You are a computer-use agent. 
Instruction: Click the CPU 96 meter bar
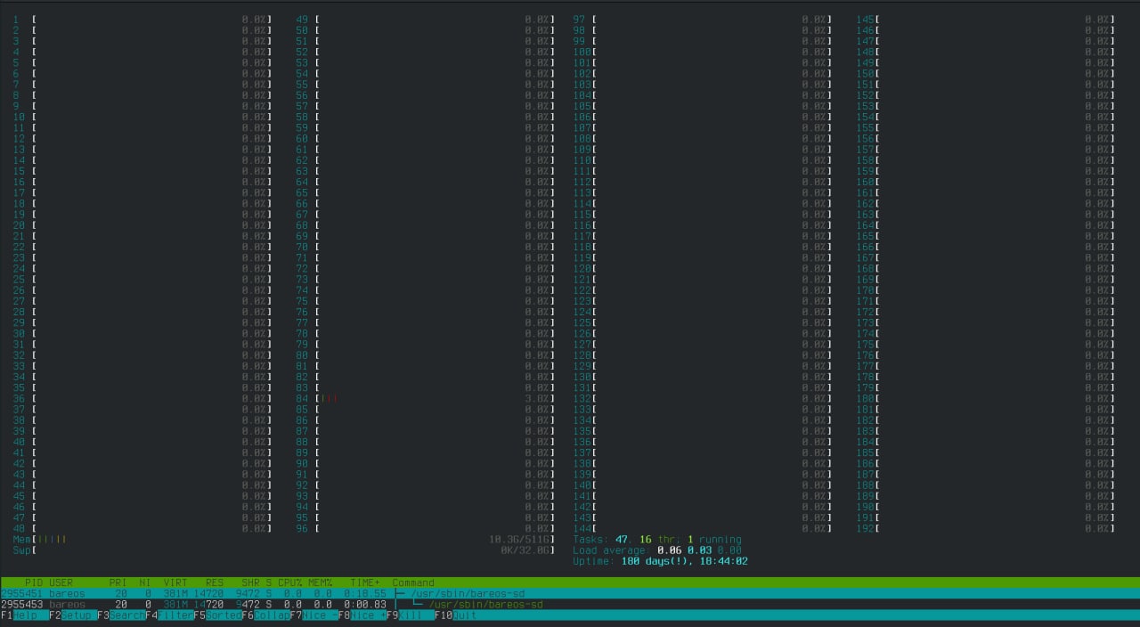coord(426,528)
